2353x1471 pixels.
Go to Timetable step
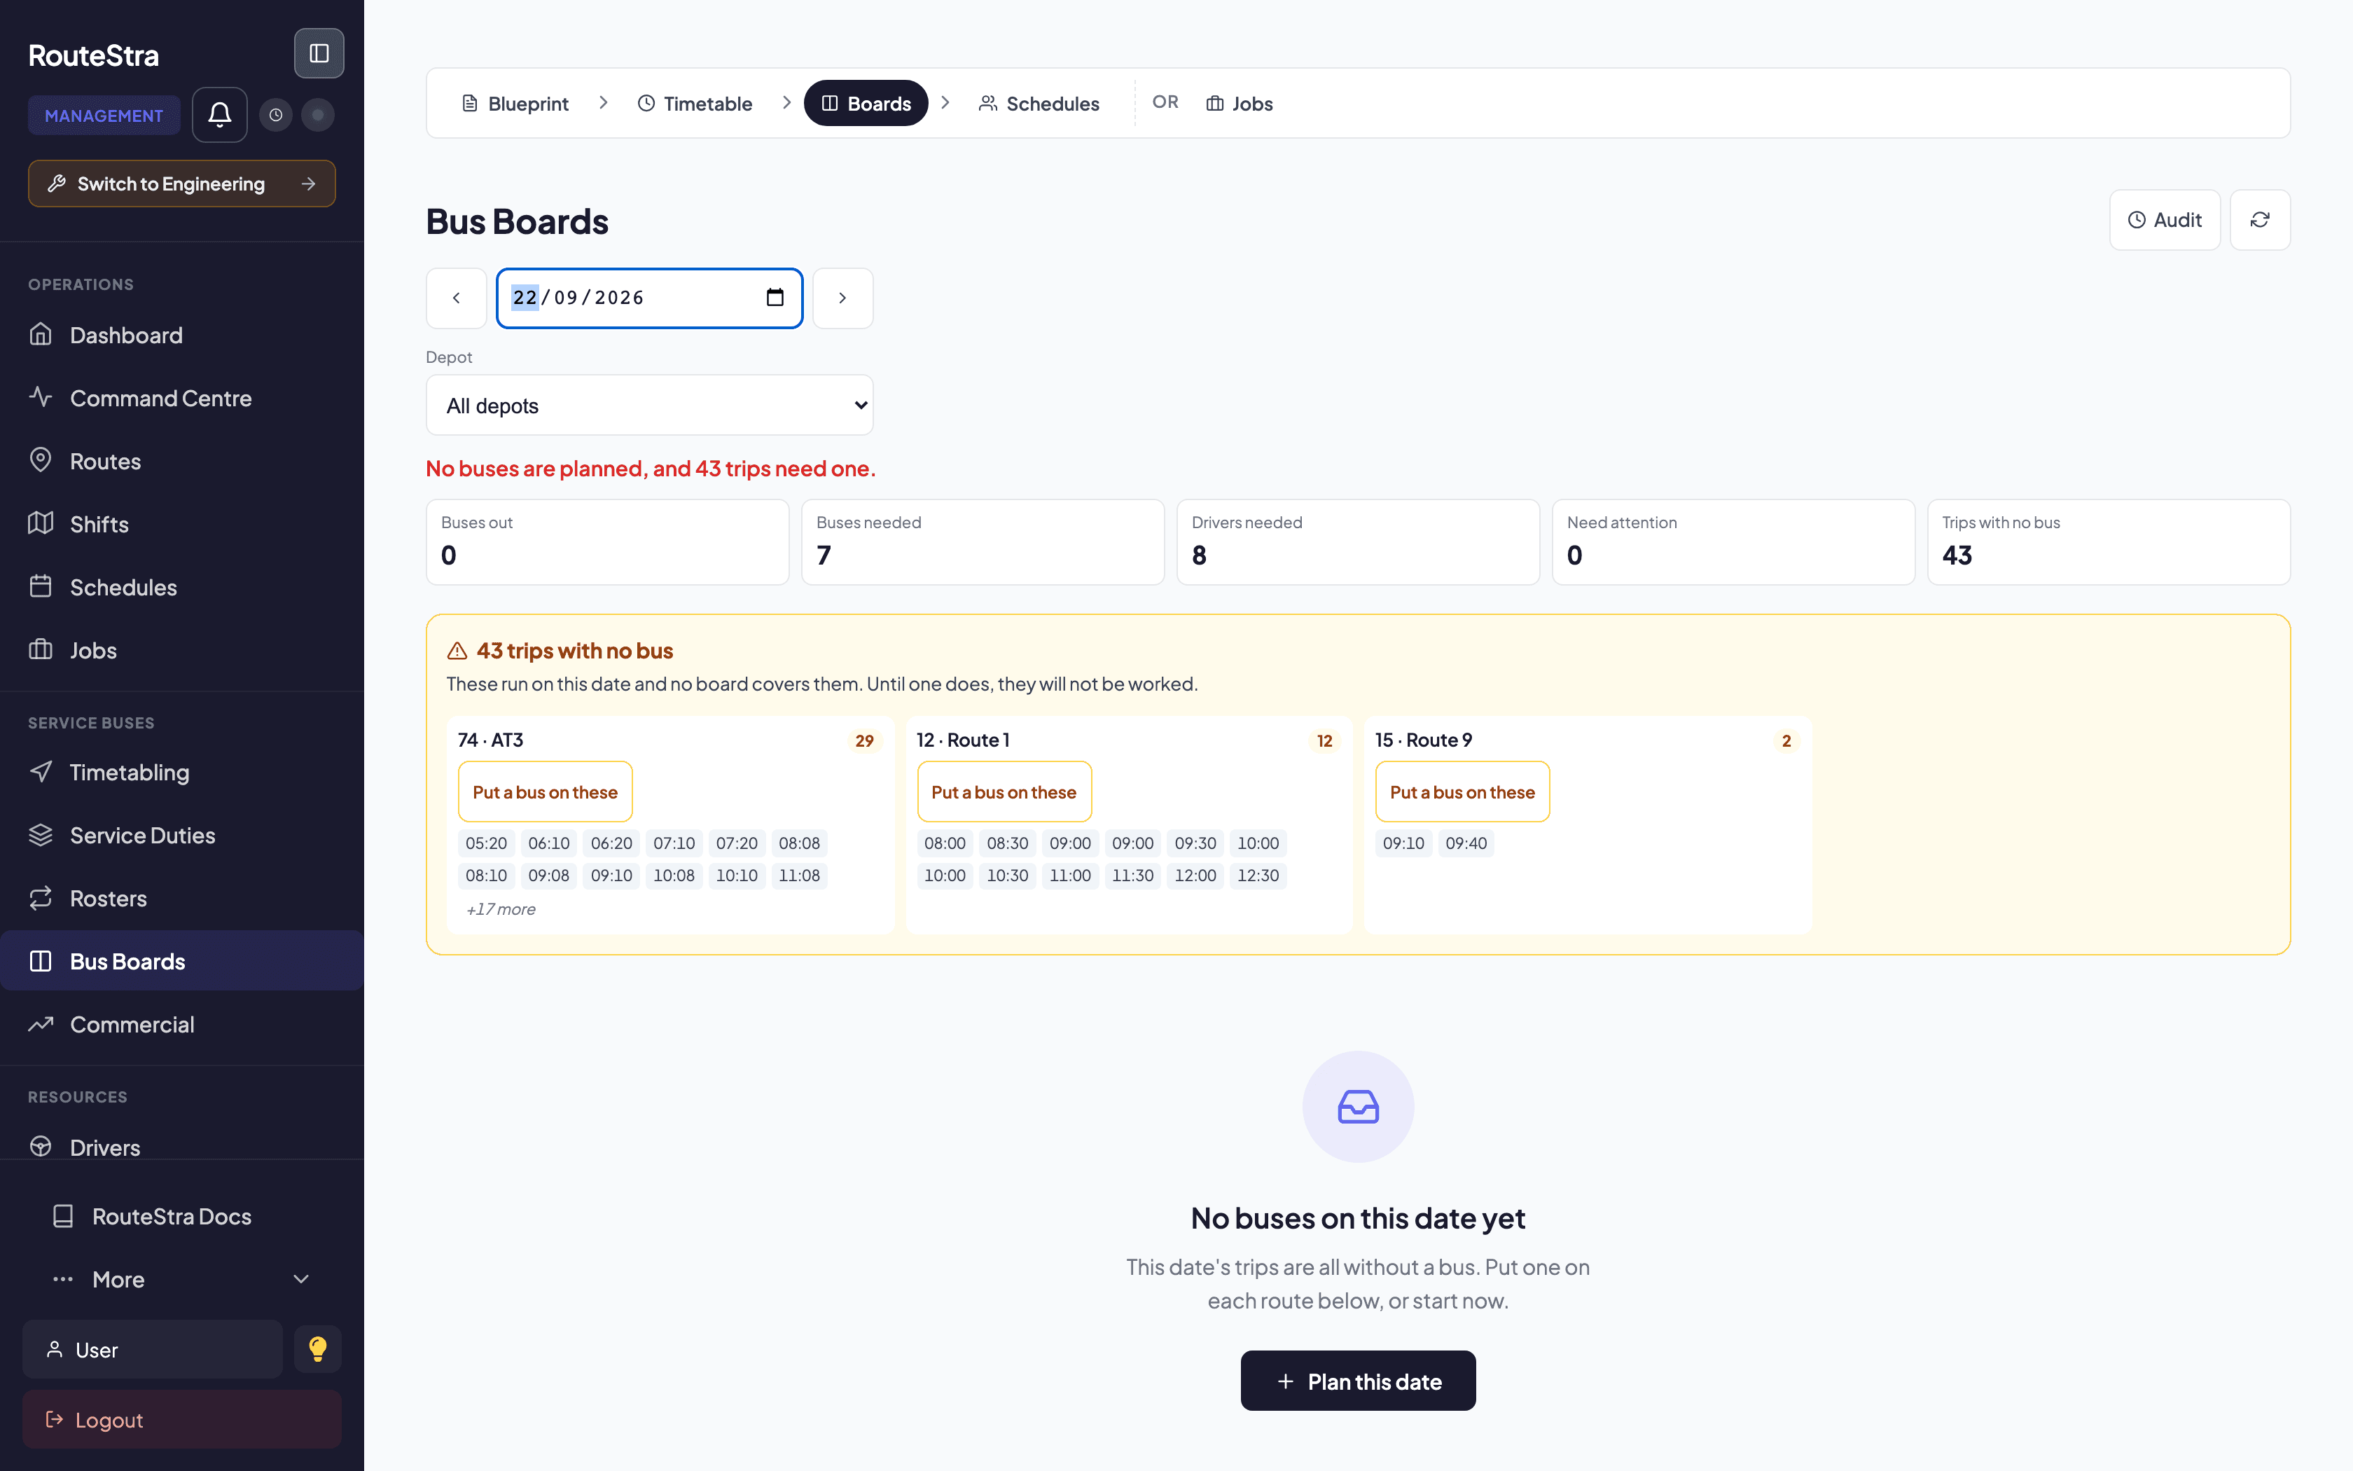pos(694,103)
